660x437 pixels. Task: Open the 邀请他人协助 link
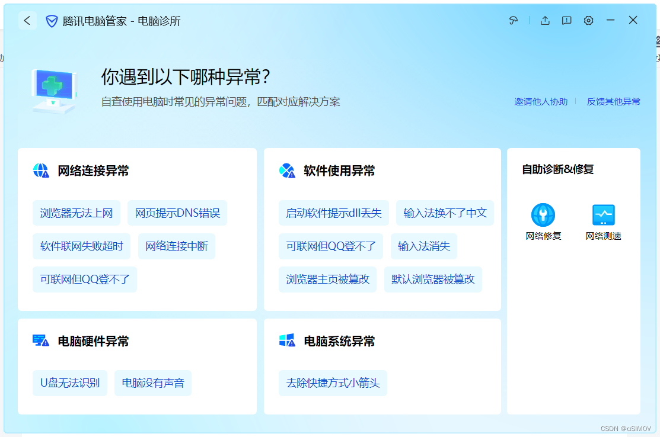(x=541, y=102)
